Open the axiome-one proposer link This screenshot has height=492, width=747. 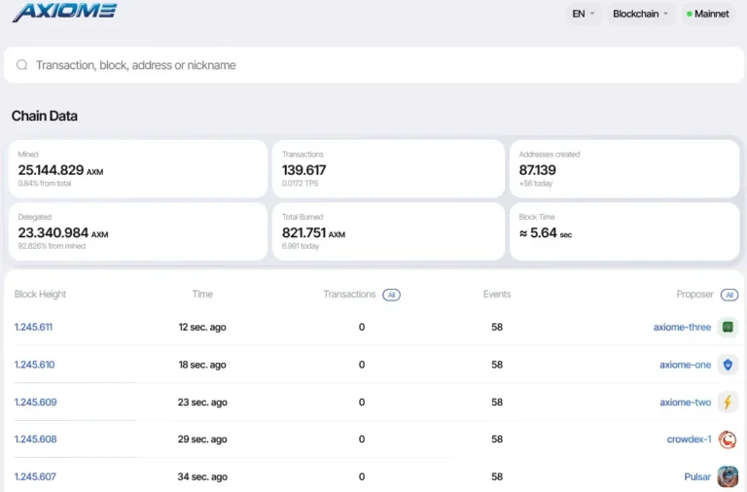685,365
